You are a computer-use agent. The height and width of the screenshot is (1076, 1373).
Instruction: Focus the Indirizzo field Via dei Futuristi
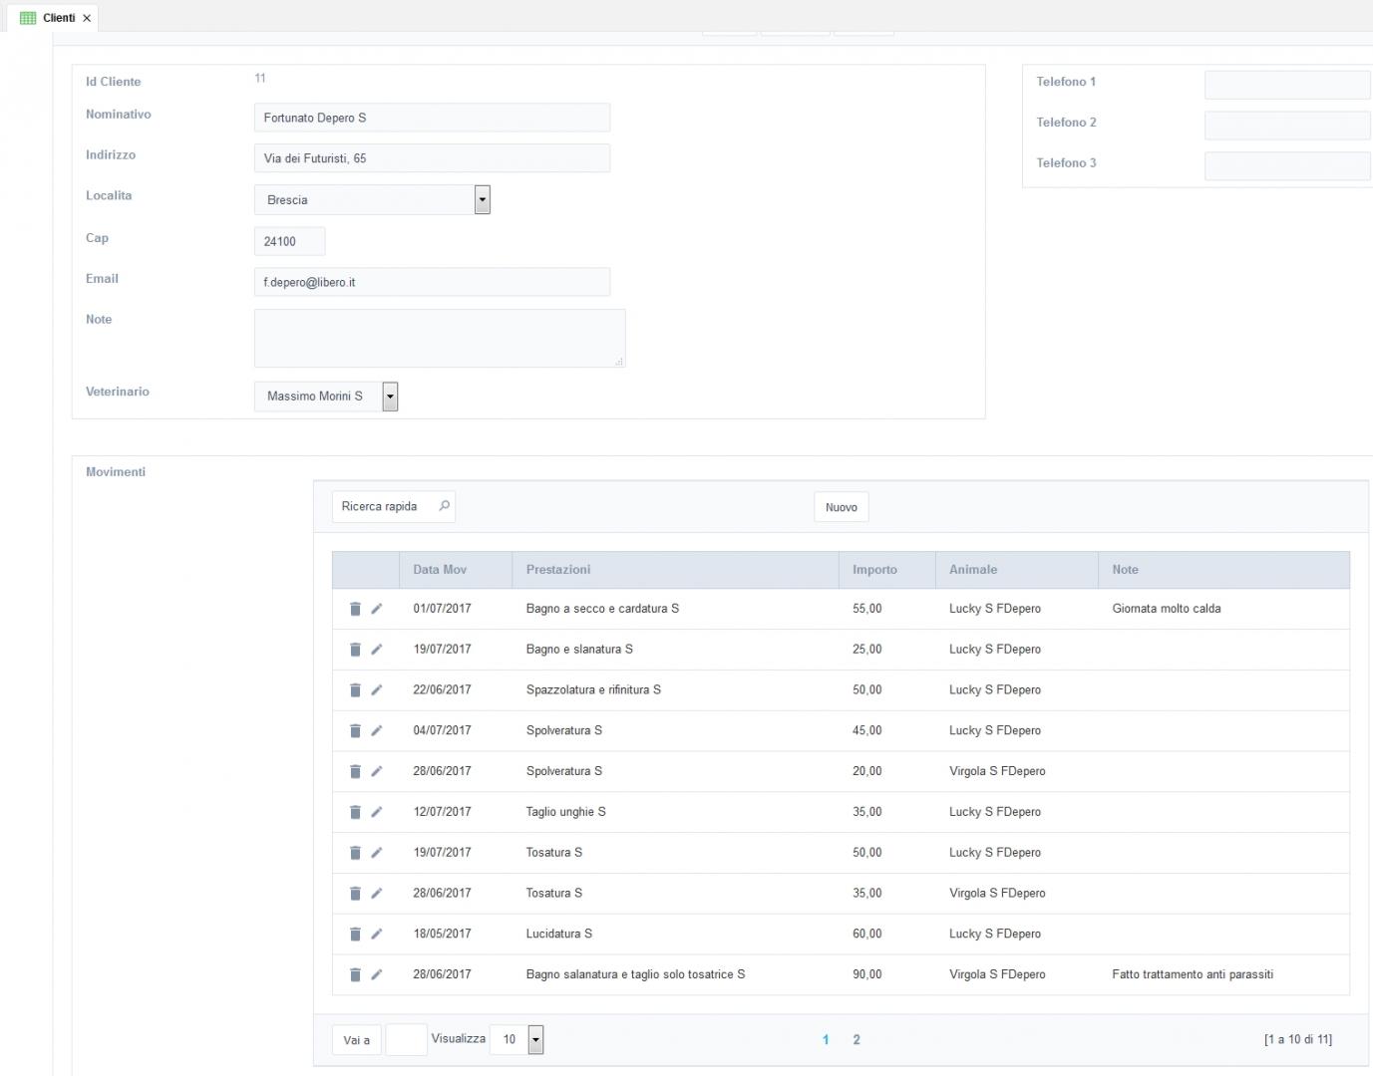pos(432,158)
